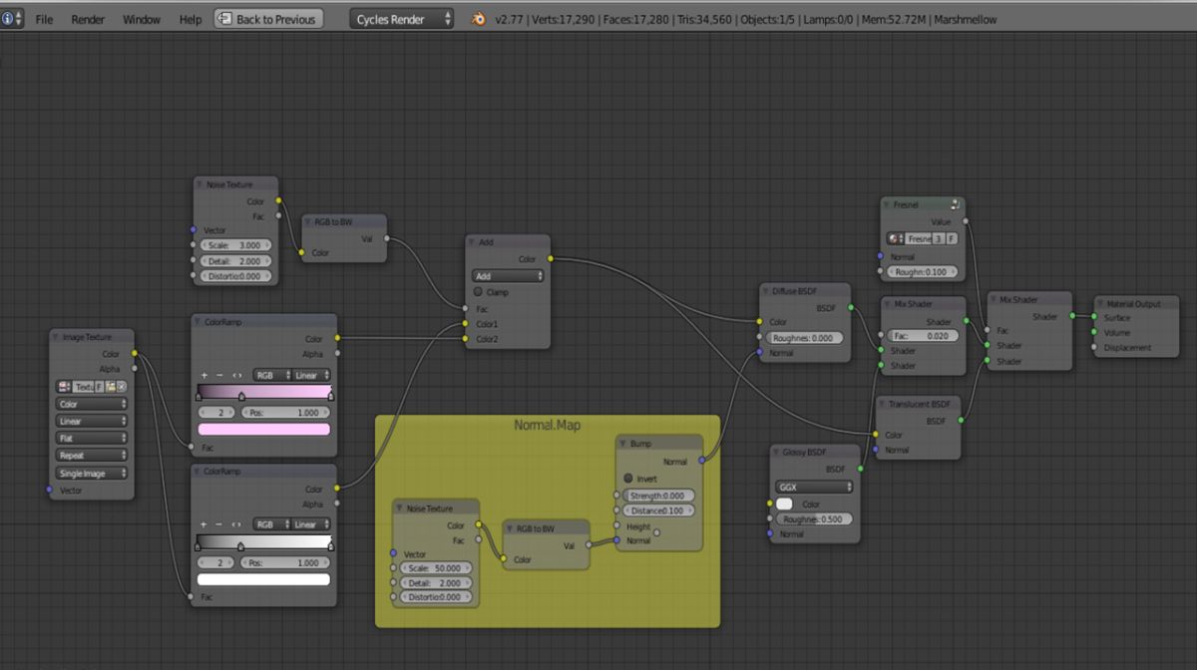Click the Translucent BSDF node header

[x=919, y=404]
